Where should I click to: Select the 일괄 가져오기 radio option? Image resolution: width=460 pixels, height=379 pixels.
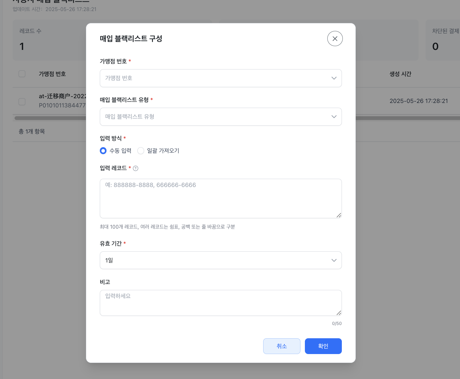(x=141, y=151)
